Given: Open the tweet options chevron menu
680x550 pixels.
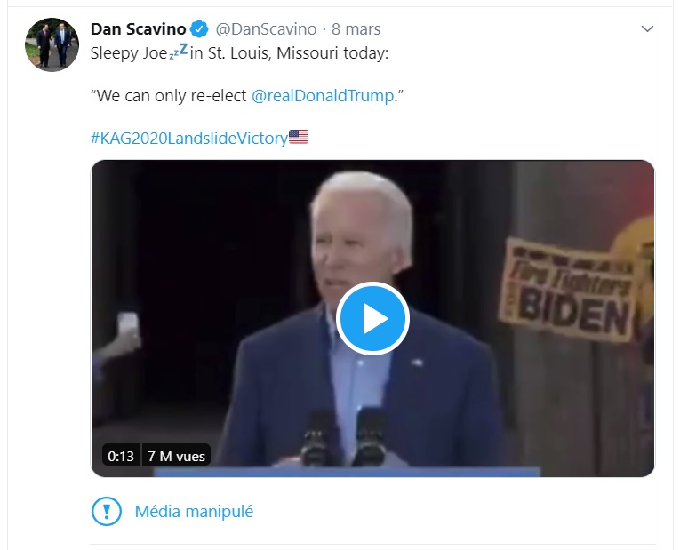Looking at the screenshot, I should (647, 29).
